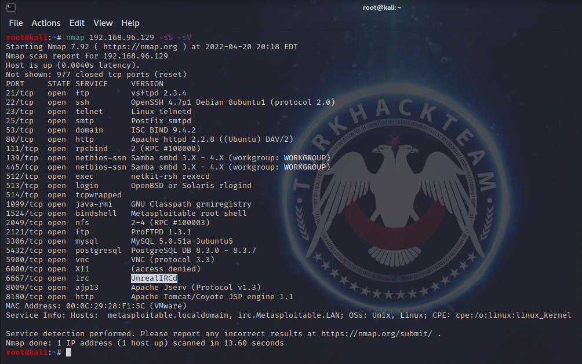Image resolution: width=582 pixels, height=364 pixels.
Task: Click the PostgreSQL DB 8.3.0 - 8.3.7 text
Action: (194, 251)
